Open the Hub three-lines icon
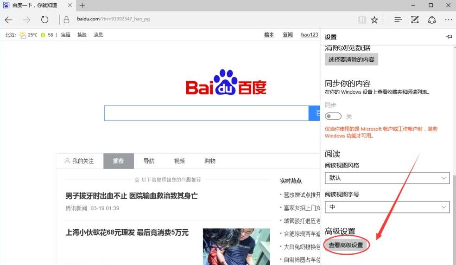This screenshot has height=265, width=456. pos(398,19)
